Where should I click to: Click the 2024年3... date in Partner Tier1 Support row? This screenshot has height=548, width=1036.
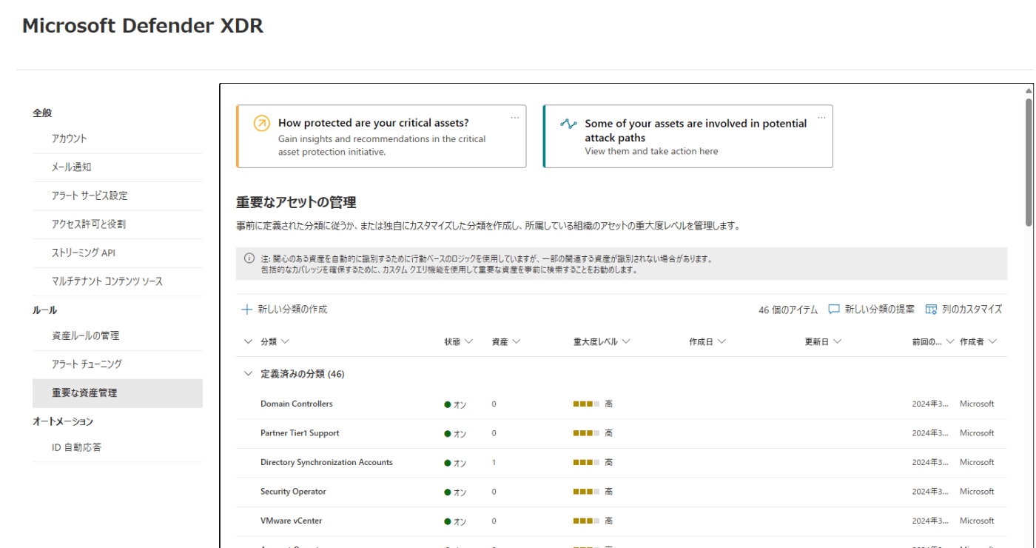(930, 433)
